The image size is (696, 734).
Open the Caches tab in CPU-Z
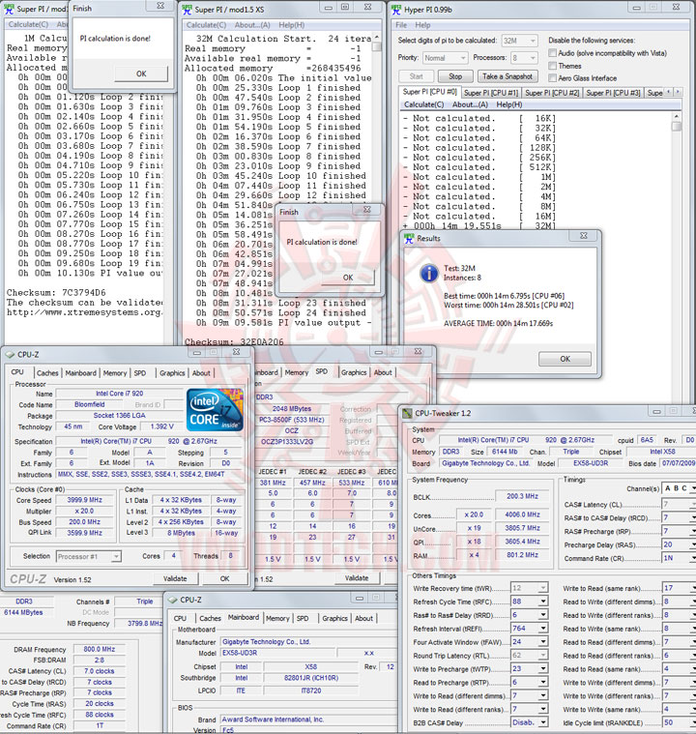tap(47, 373)
